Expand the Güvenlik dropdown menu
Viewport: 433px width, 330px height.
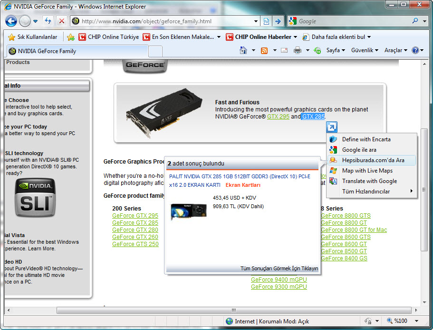(365, 50)
